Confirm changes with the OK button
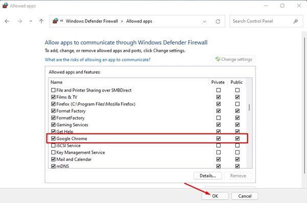The width and height of the screenshot is (307, 203). tap(215, 196)
